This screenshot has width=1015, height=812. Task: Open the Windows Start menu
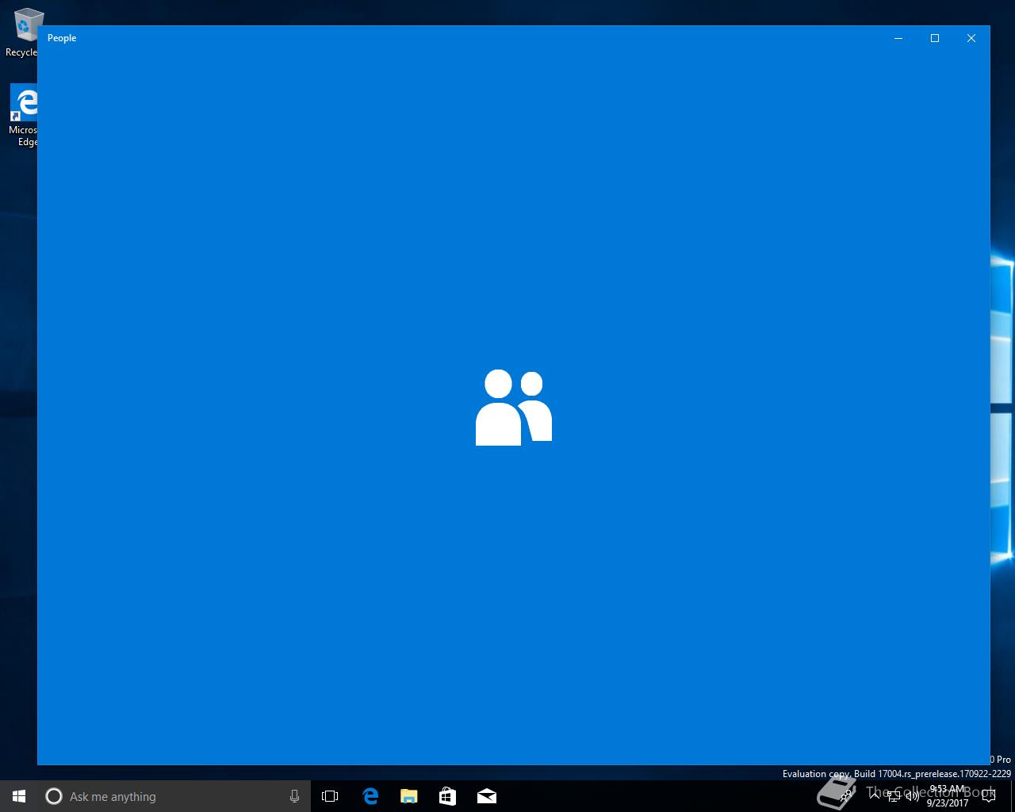[19, 796]
